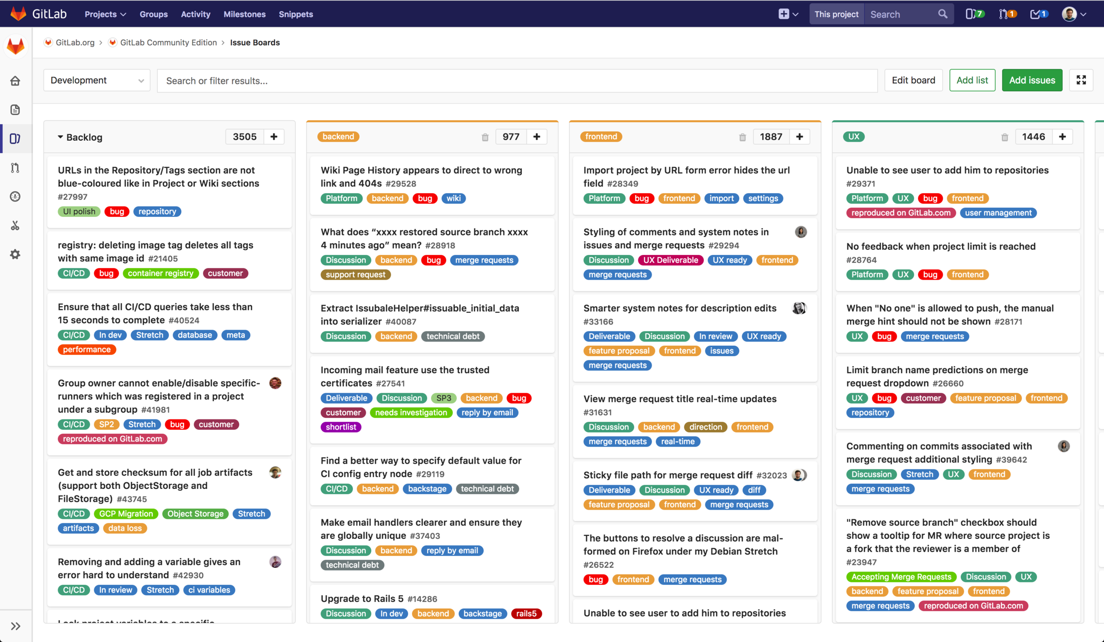Open the Development board dropdown
Screen dimensions: 1104x642
tap(97, 80)
